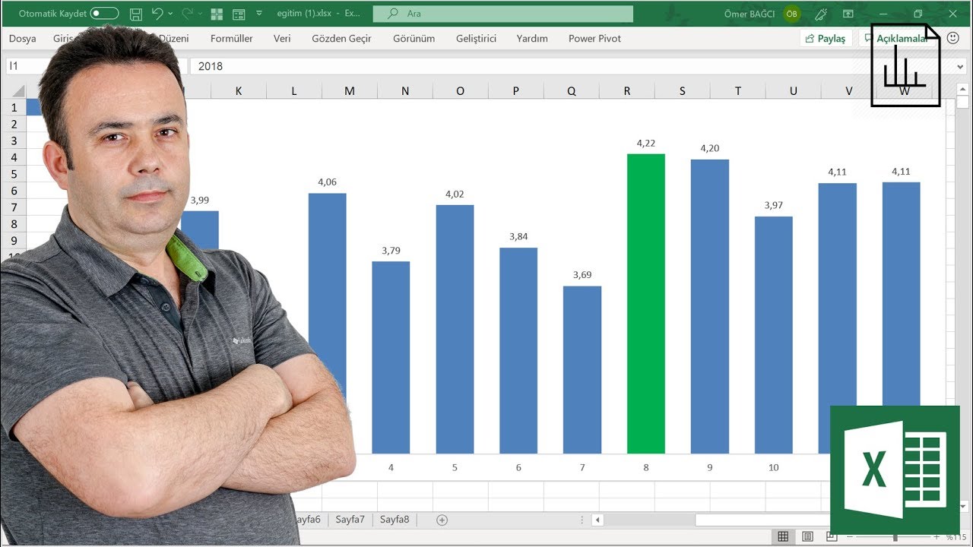The width and height of the screenshot is (973, 547).
Task: Switch to the Sayfa7 sheet tab
Action: click(x=351, y=520)
